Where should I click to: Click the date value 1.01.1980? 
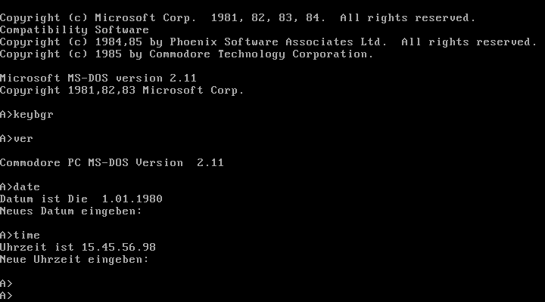(132, 199)
